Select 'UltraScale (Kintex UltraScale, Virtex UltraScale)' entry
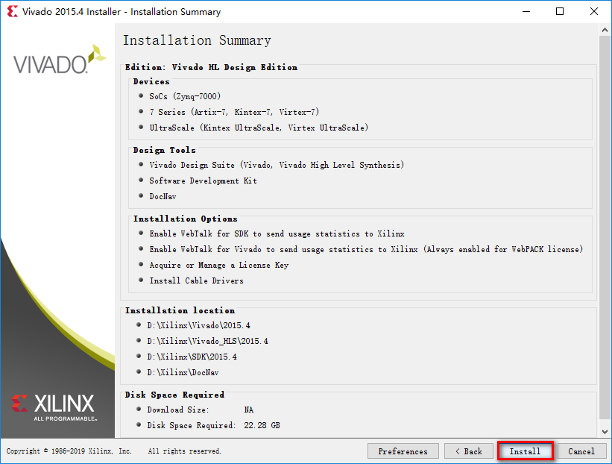Screen dimensions: 612x464 (x=259, y=128)
